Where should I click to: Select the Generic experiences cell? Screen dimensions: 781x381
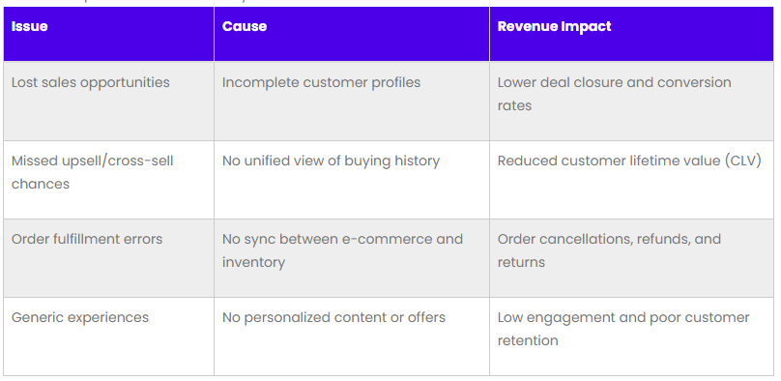[x=108, y=337]
